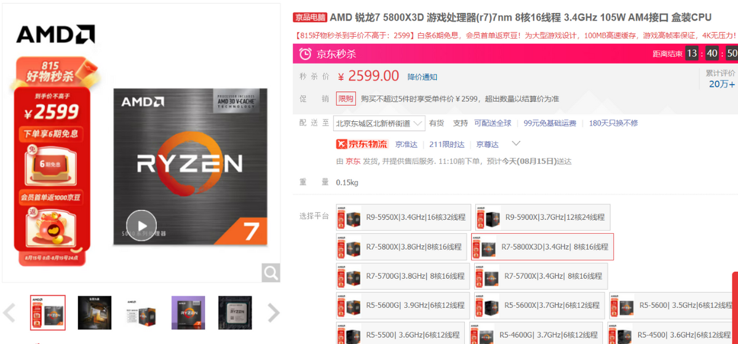Select the purple Ryzen thumbnail
The image size is (738, 344).
tap(188, 313)
